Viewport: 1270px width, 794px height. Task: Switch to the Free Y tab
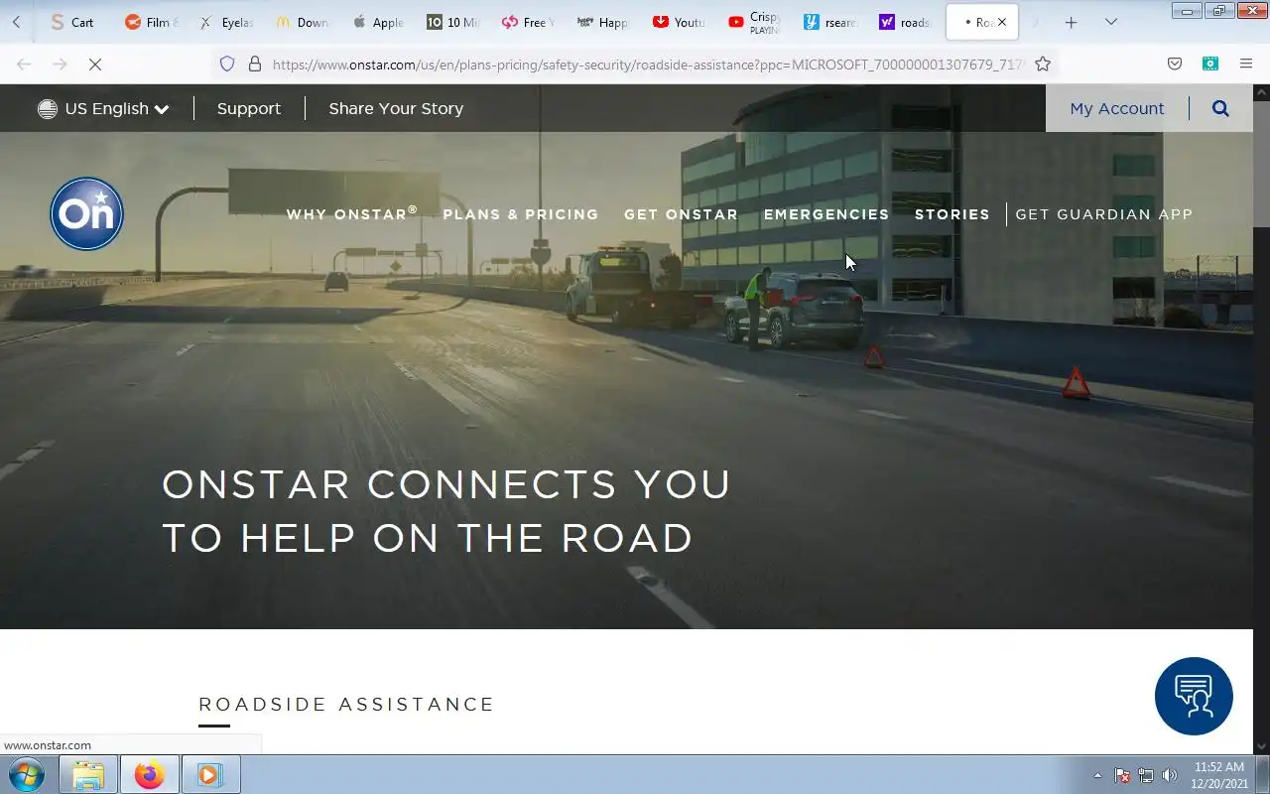[x=527, y=22]
